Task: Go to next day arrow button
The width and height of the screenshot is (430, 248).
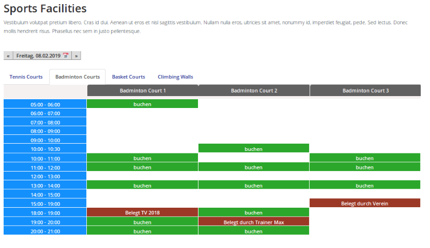Action: [76, 56]
